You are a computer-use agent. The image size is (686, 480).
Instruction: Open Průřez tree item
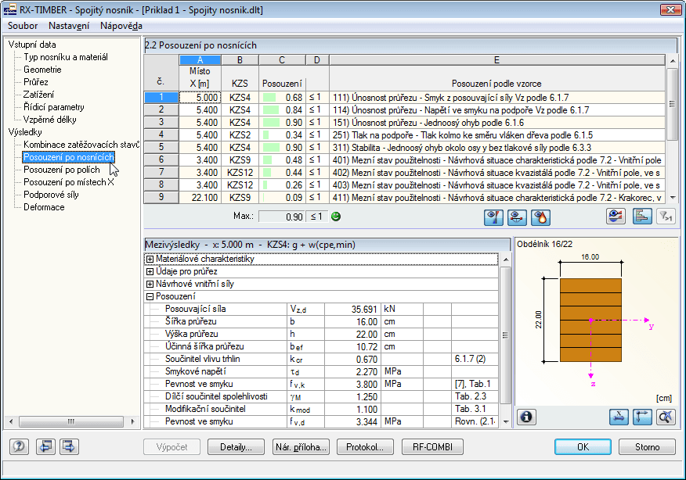pyautogui.click(x=36, y=82)
